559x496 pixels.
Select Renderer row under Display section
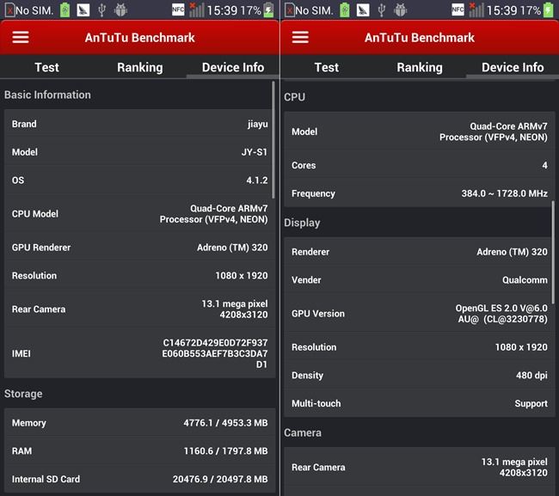[x=420, y=252]
